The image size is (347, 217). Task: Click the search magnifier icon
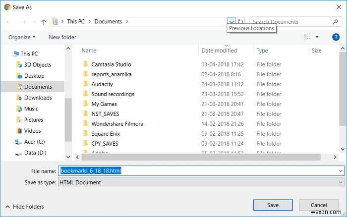pyautogui.click(x=335, y=22)
